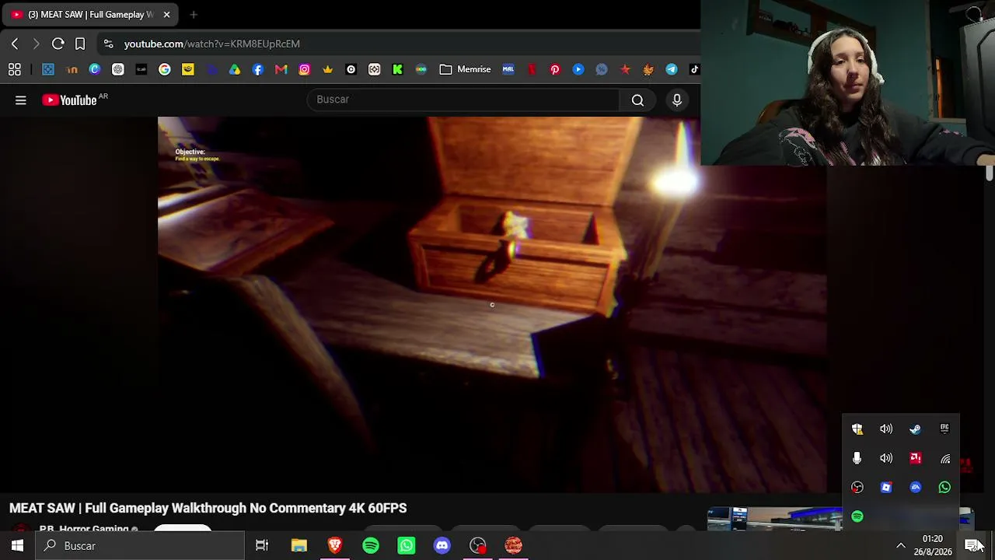The image size is (995, 560).
Task: Open the clock and date flyout
Action: point(933,545)
